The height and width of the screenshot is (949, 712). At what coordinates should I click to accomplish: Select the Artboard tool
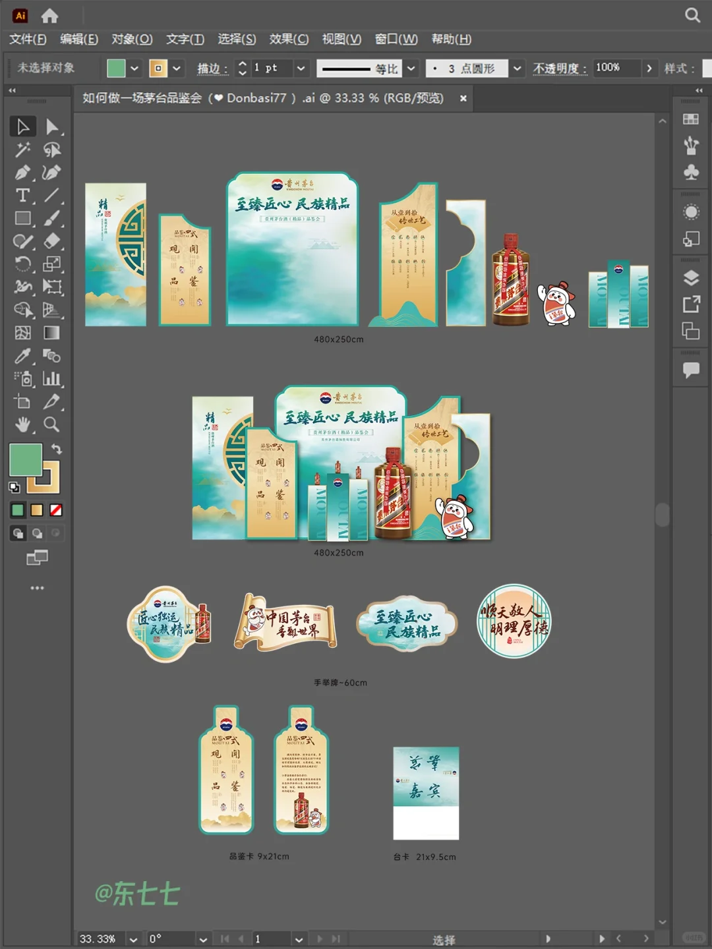point(22,401)
